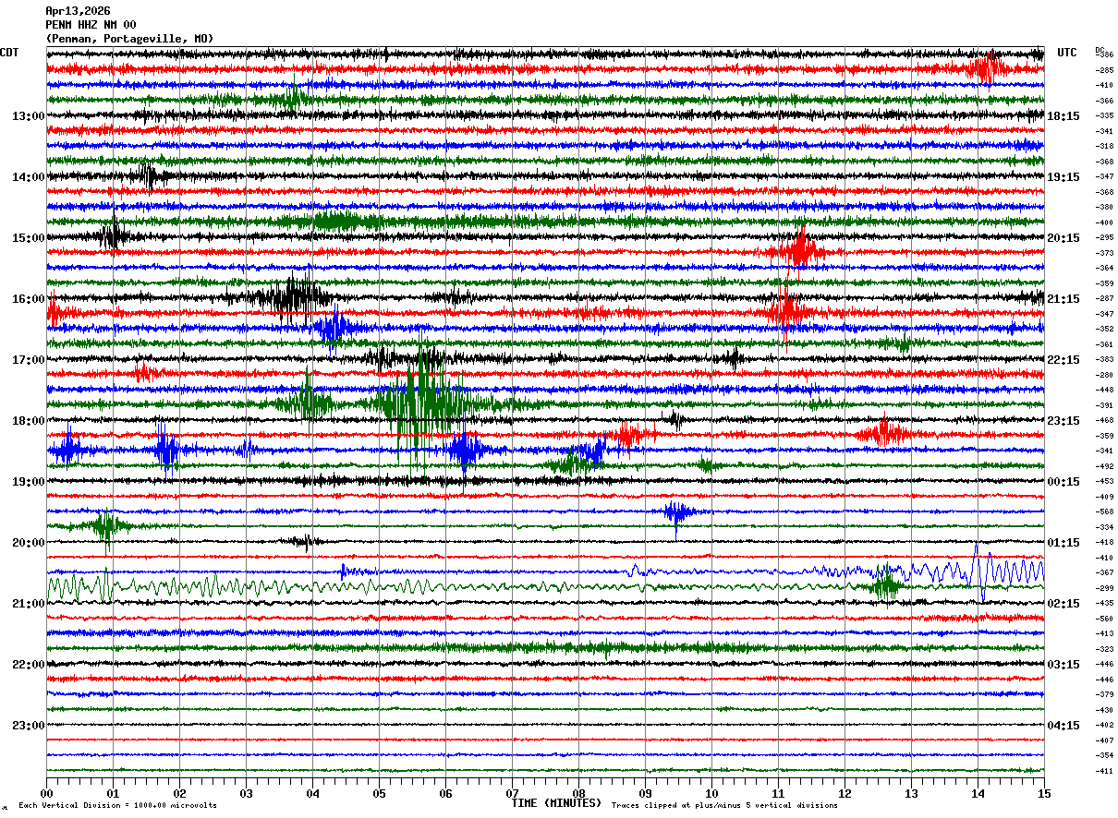The height and width of the screenshot is (818, 1118).
Task: Click the DC offset value -295
Action: click(1104, 237)
